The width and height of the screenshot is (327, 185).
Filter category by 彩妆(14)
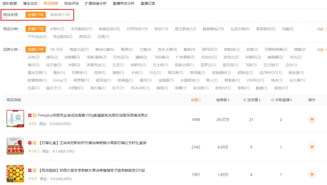(161, 29)
